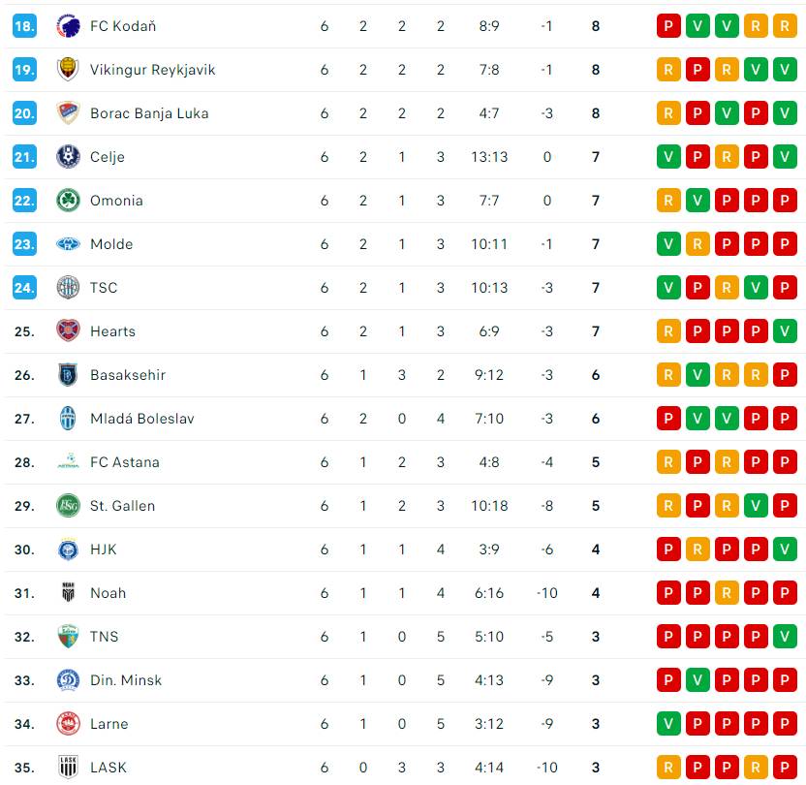Viewport: 806px width, 785px height.
Task: Click the Borac Banja Luka crest
Action: tap(68, 113)
